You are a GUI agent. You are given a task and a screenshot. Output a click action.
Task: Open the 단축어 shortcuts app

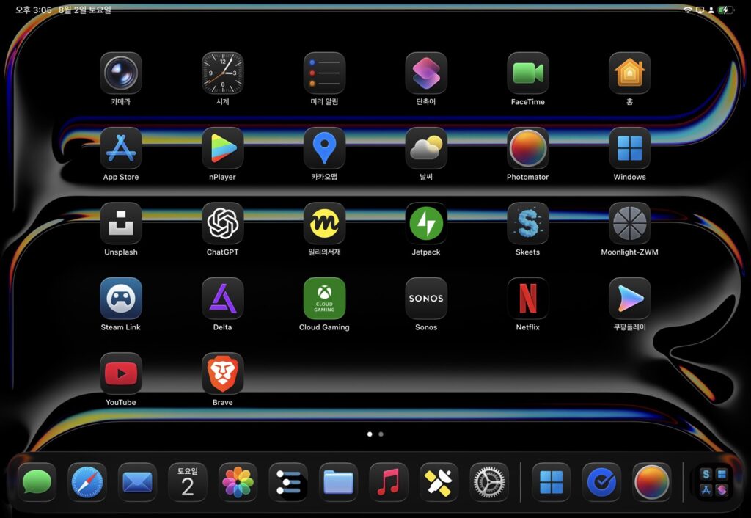point(426,73)
